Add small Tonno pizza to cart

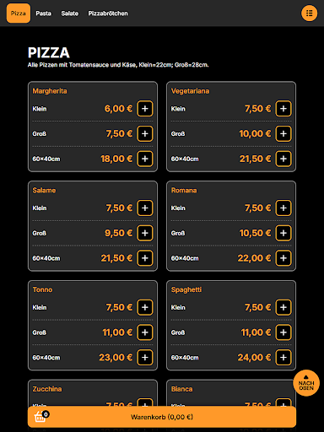[x=145, y=307]
